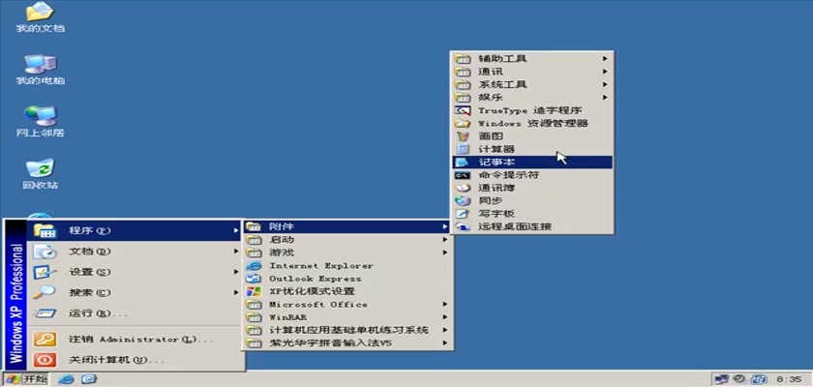Click the blue tray icon beside the clock
Viewport: 813px width, 387px height.
[x=760, y=380]
